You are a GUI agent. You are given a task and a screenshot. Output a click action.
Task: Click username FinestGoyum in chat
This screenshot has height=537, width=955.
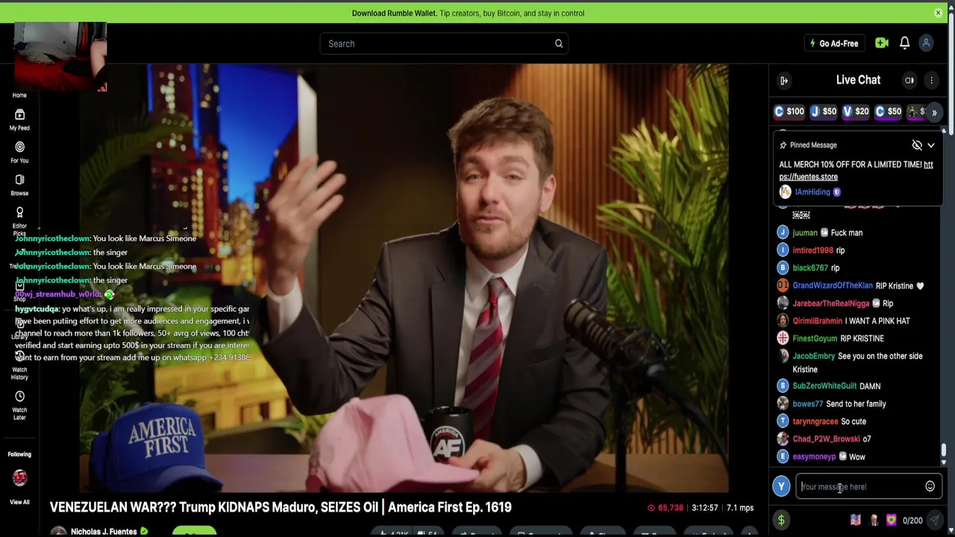(815, 339)
